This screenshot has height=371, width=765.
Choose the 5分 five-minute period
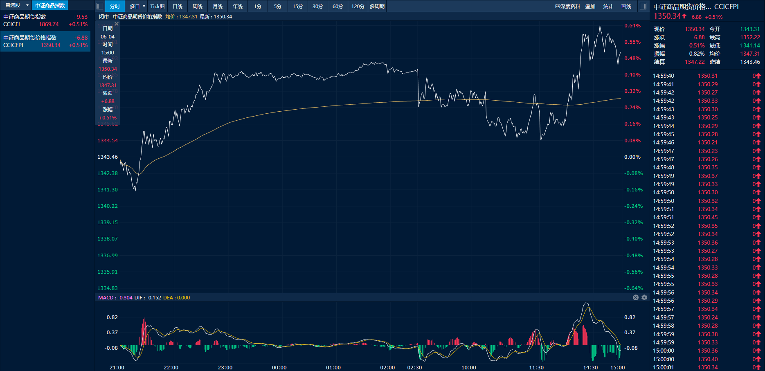click(278, 6)
